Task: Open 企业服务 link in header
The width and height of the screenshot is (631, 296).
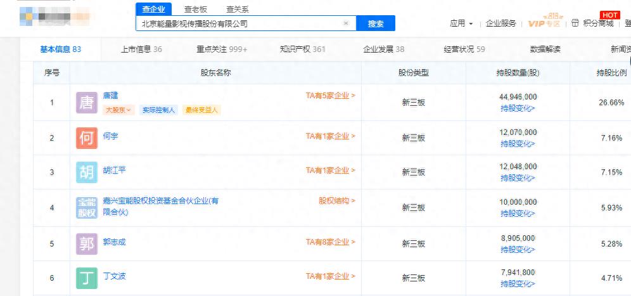Action: point(500,23)
